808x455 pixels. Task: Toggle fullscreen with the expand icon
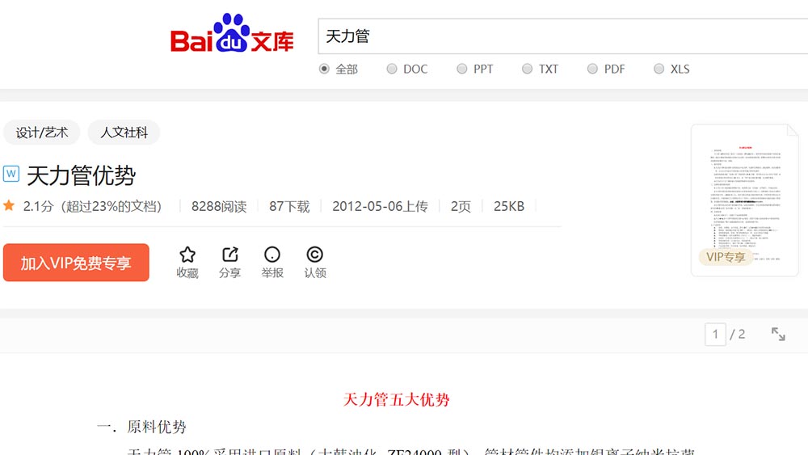778,334
